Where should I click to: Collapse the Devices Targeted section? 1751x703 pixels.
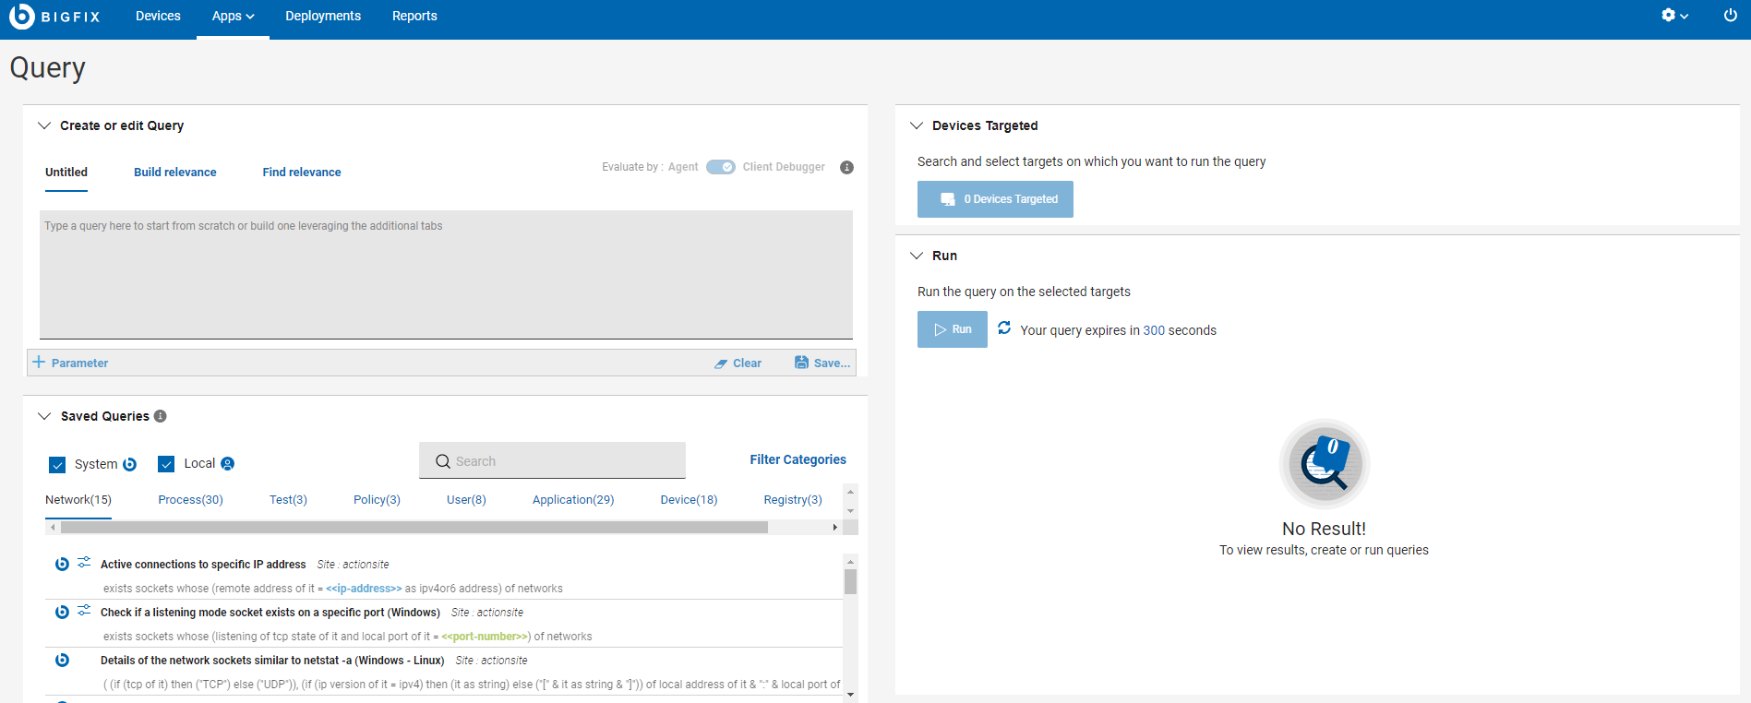[917, 125]
